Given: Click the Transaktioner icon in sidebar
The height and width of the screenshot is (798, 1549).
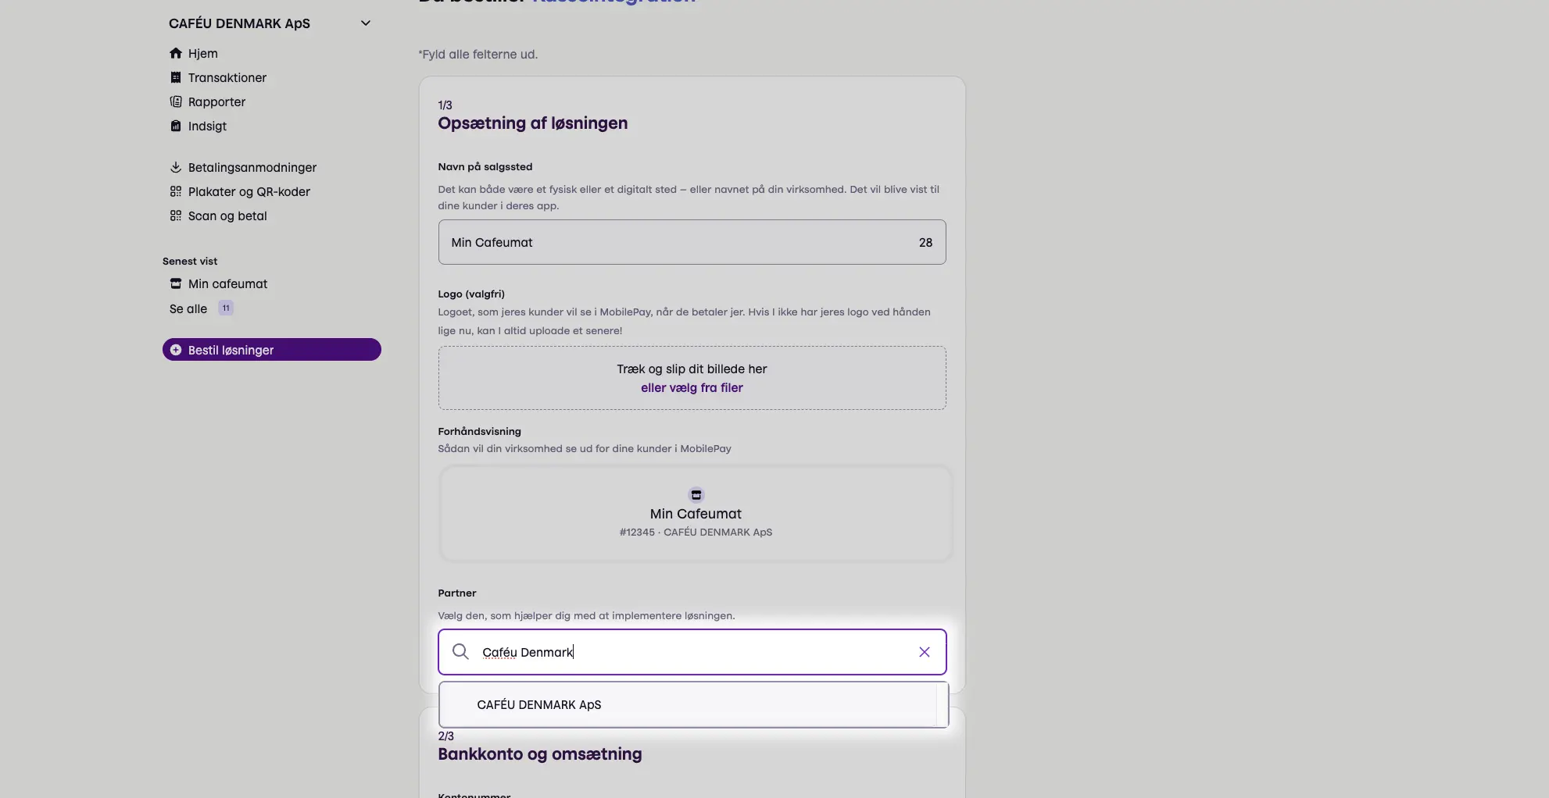Looking at the screenshot, I should pyautogui.click(x=176, y=77).
